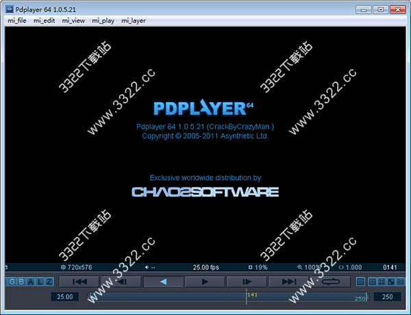Click the speaker audio status icon
Image resolution: width=411 pixels, height=315 pixels.
147,267
